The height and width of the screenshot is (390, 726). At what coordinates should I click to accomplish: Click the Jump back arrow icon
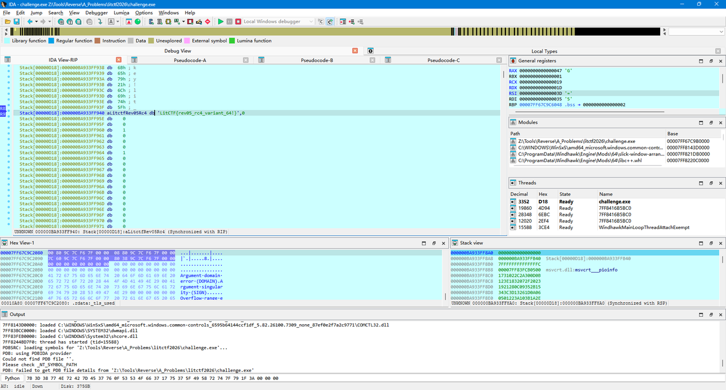(29, 22)
